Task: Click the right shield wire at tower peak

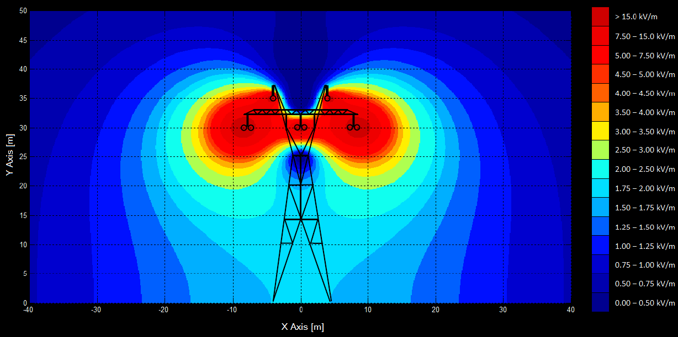Action: tap(327, 98)
